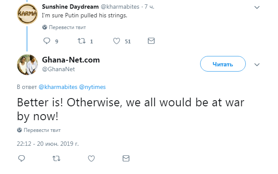
Task: Like the Ghana-Net.com tweet
Action: click(90, 158)
